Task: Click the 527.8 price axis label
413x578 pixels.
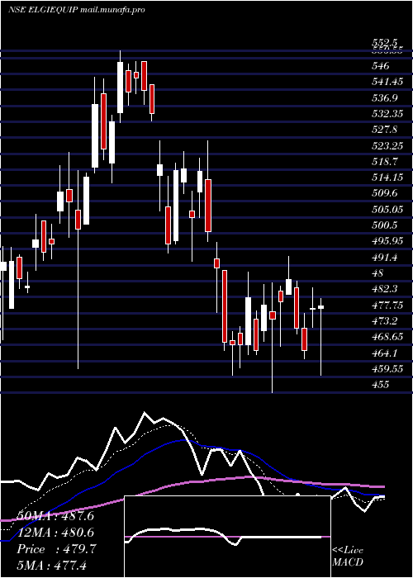Action: 385,130
